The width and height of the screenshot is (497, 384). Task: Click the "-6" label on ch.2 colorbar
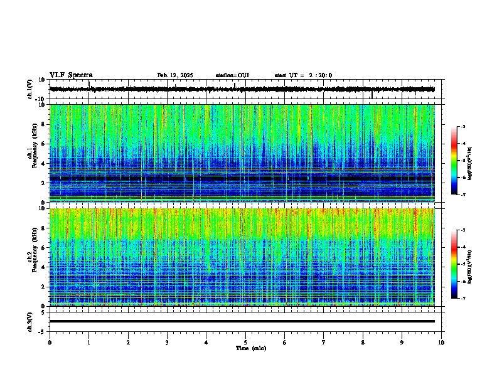pyautogui.click(x=462, y=281)
